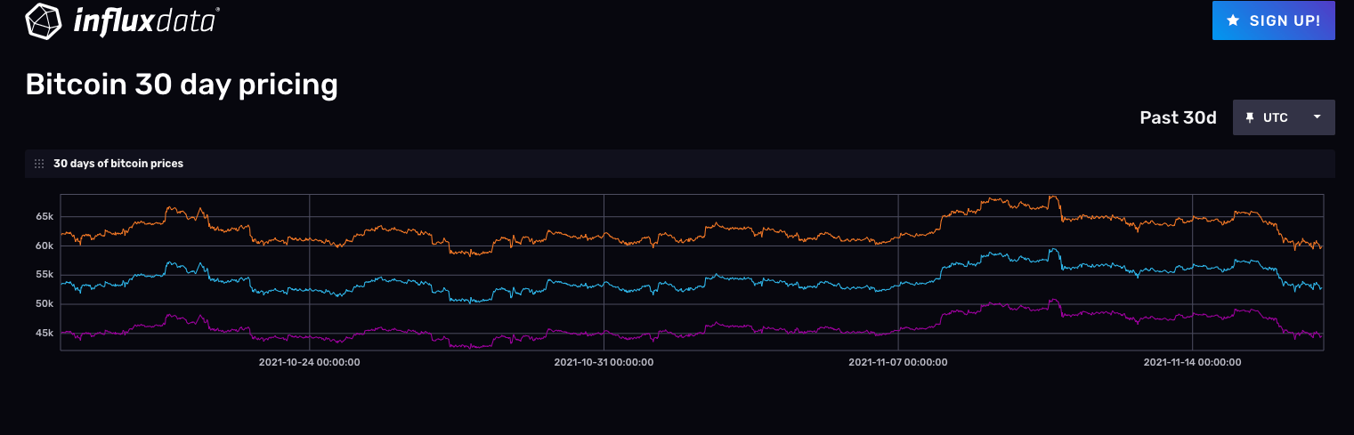Expand the caret arrow on timezone selector
The image size is (1354, 435).
[x=1317, y=117]
